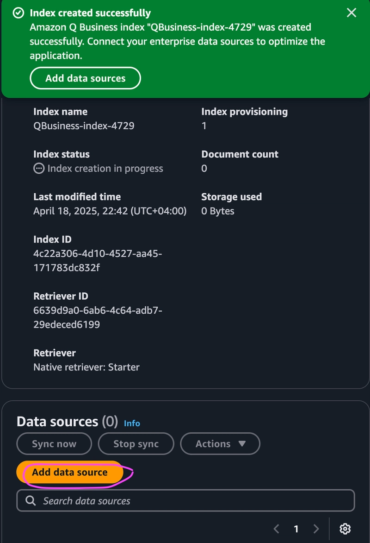Click Add data sources in the banner

click(86, 78)
